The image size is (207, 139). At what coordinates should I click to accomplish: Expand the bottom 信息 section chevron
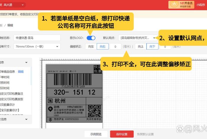tap(26, 119)
